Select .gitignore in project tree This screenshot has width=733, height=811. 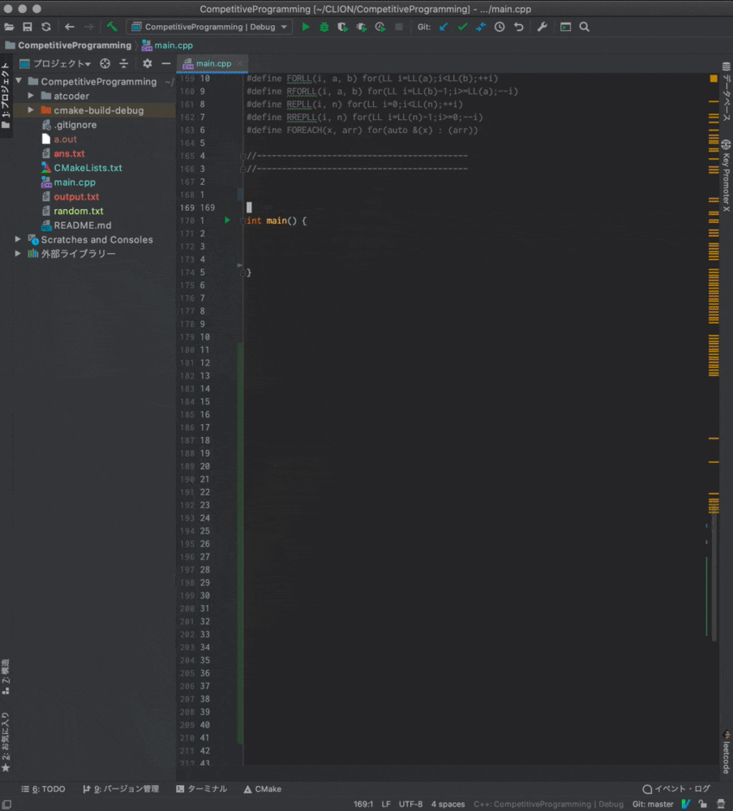75,125
